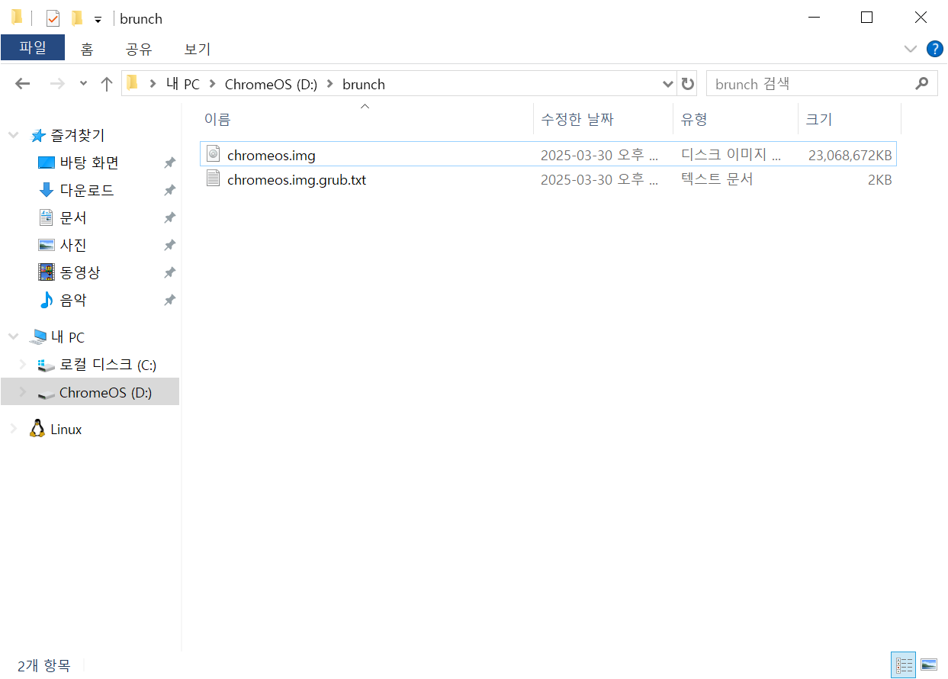The height and width of the screenshot is (679, 948).
Task: Click the 23,068,672KB size cell
Action: tap(850, 156)
